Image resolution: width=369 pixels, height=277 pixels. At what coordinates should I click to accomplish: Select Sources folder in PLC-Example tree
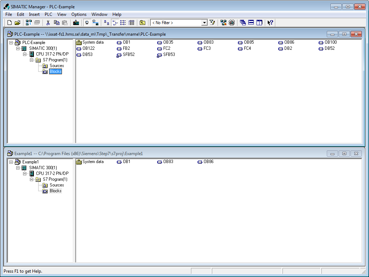click(57, 66)
